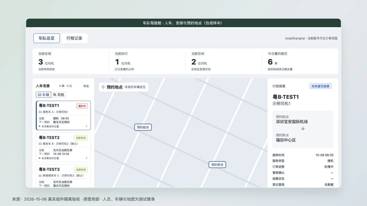
Task: Expand the 粤B·TEST1 card chevron
Action: [x=87, y=126]
